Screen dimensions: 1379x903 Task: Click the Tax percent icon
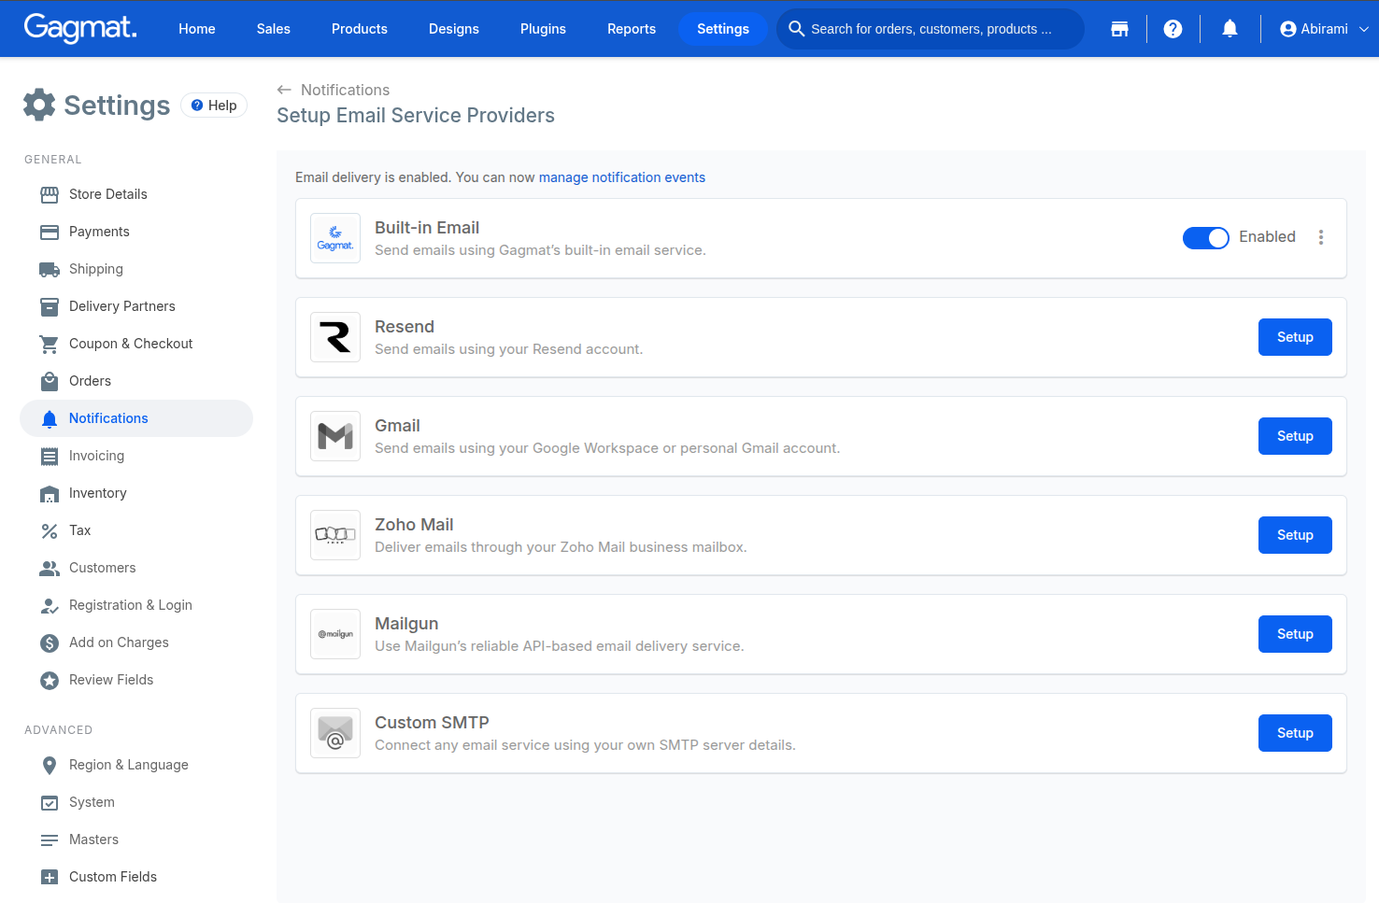coord(50,530)
